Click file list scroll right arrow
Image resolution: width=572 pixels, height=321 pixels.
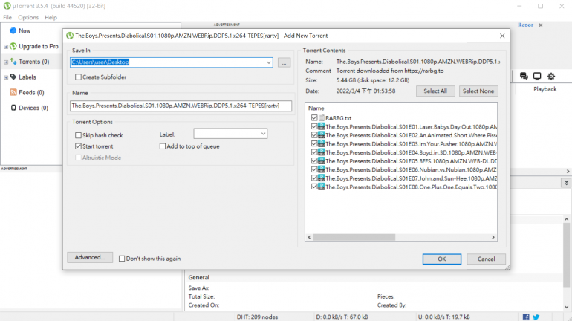pyautogui.click(x=493, y=237)
